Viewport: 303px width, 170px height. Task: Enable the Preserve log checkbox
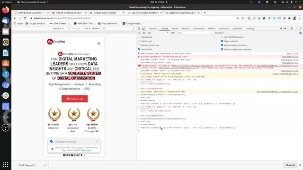pos(139,41)
